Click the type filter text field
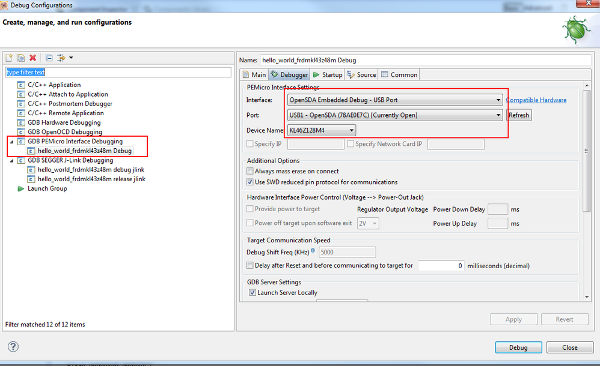The height and width of the screenshot is (366, 600). [x=118, y=72]
